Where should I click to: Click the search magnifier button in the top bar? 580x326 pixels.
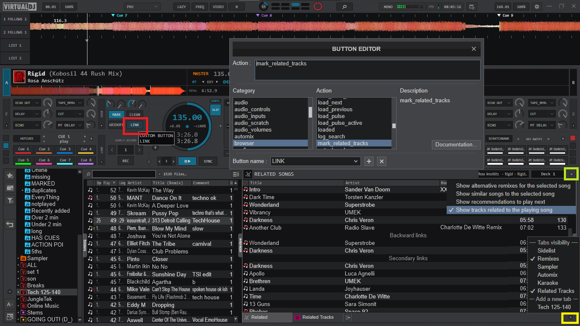344,7
